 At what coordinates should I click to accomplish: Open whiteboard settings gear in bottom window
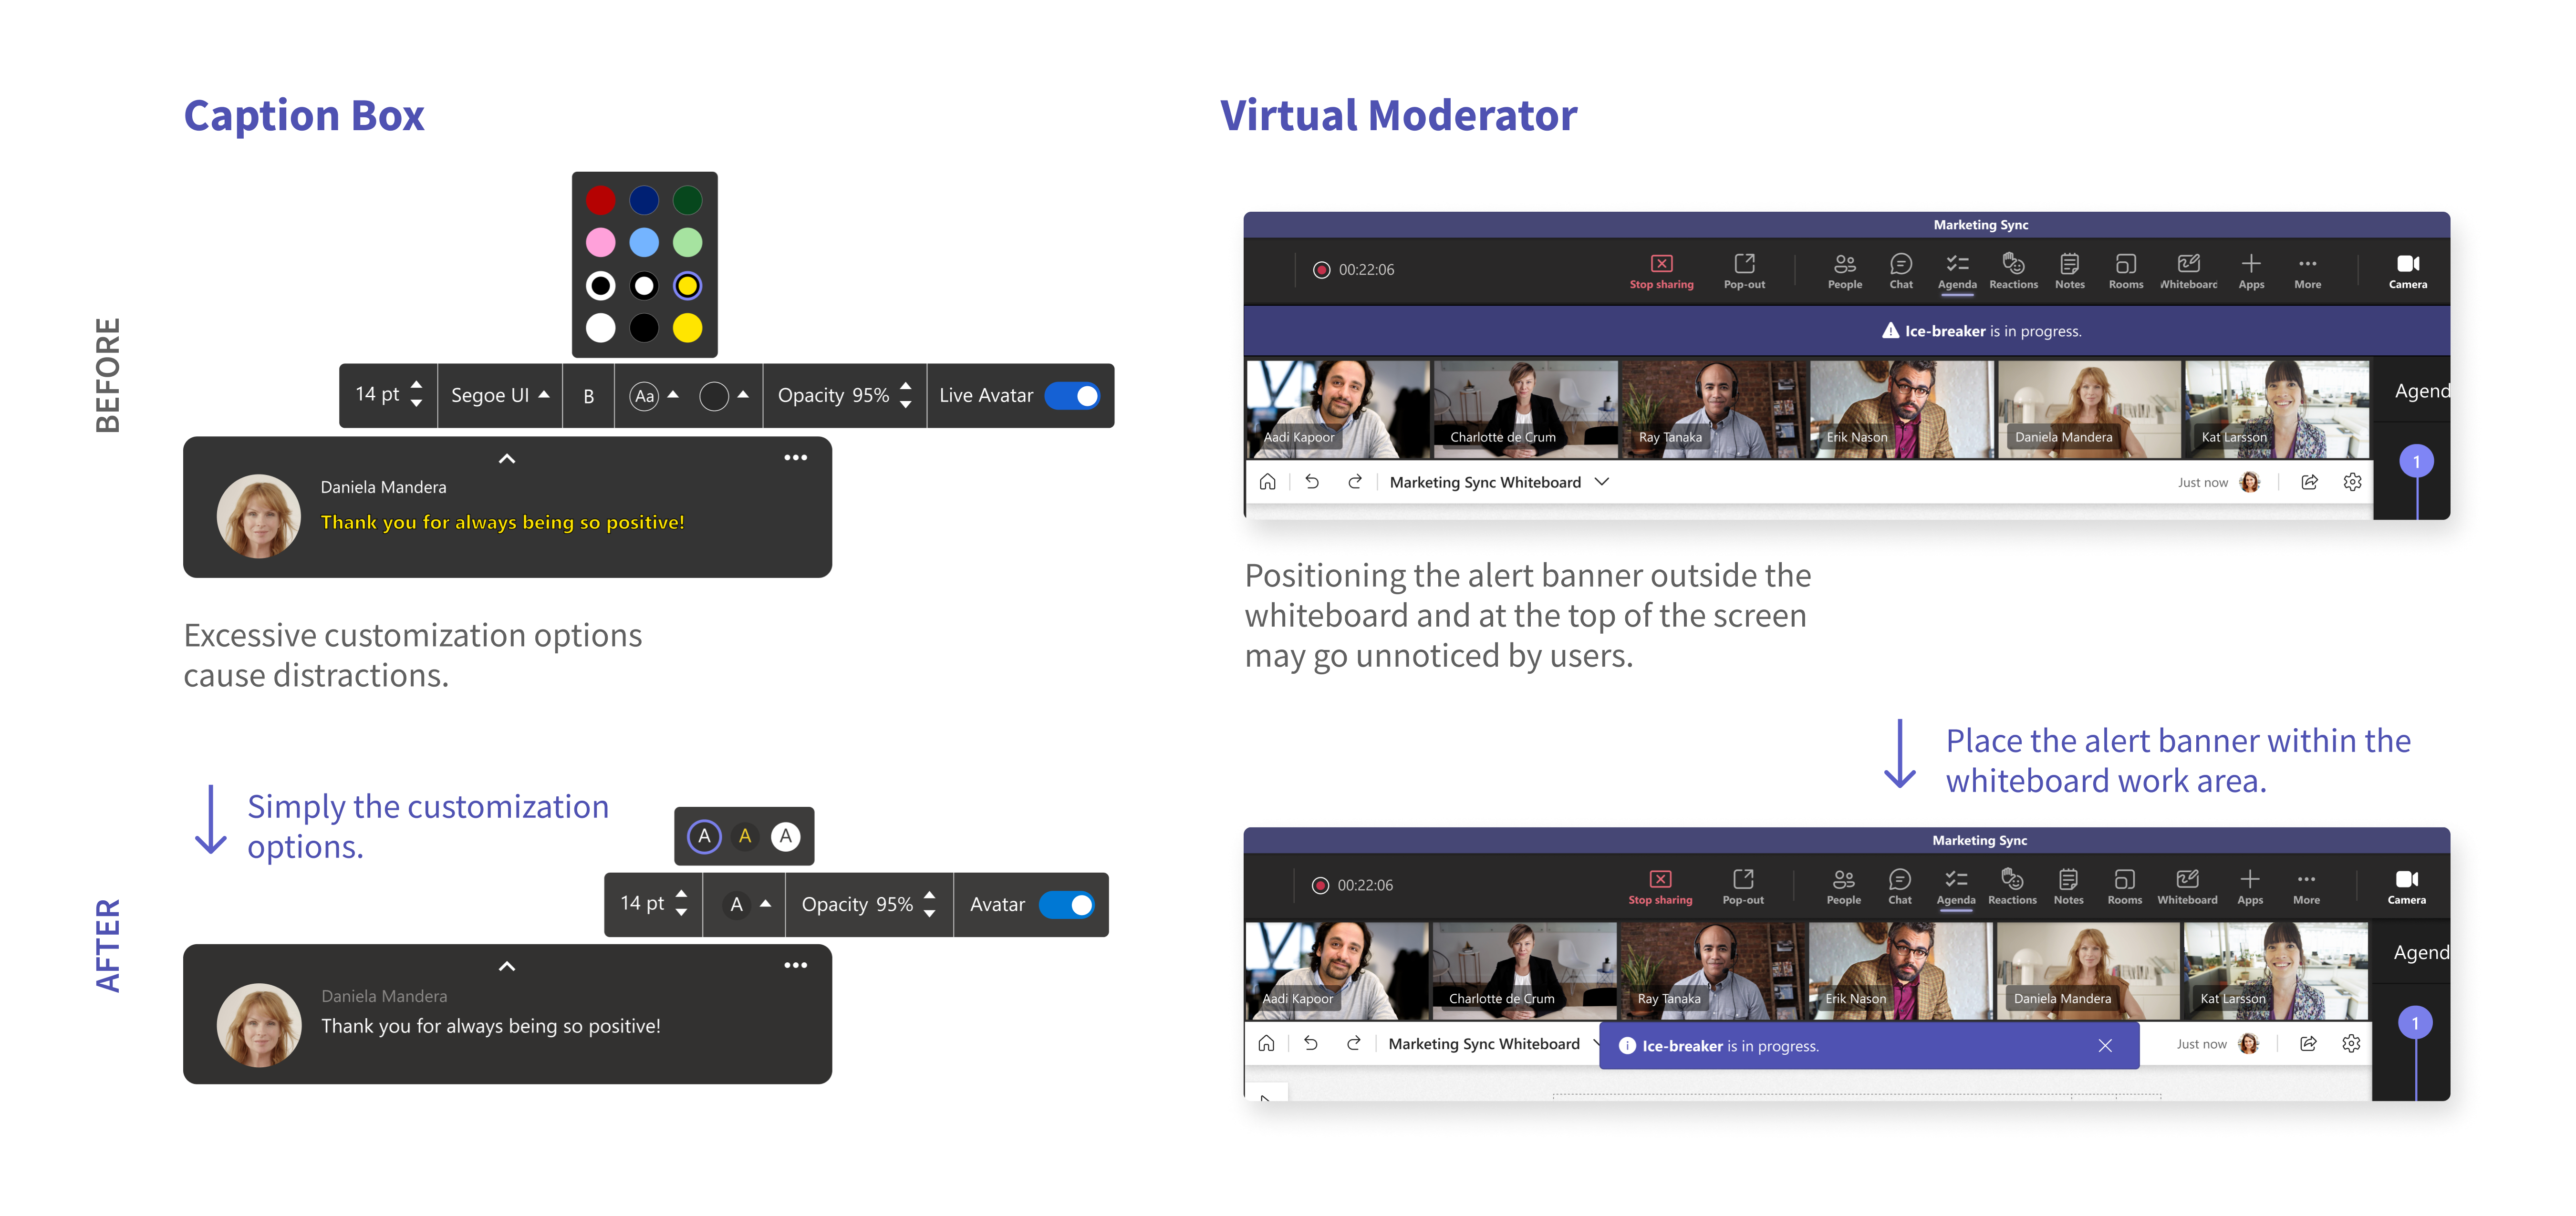click(x=2351, y=1044)
